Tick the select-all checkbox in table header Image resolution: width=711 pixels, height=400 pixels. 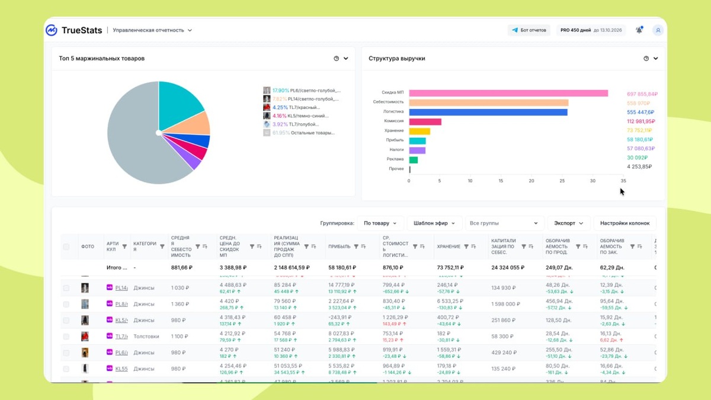click(66, 247)
